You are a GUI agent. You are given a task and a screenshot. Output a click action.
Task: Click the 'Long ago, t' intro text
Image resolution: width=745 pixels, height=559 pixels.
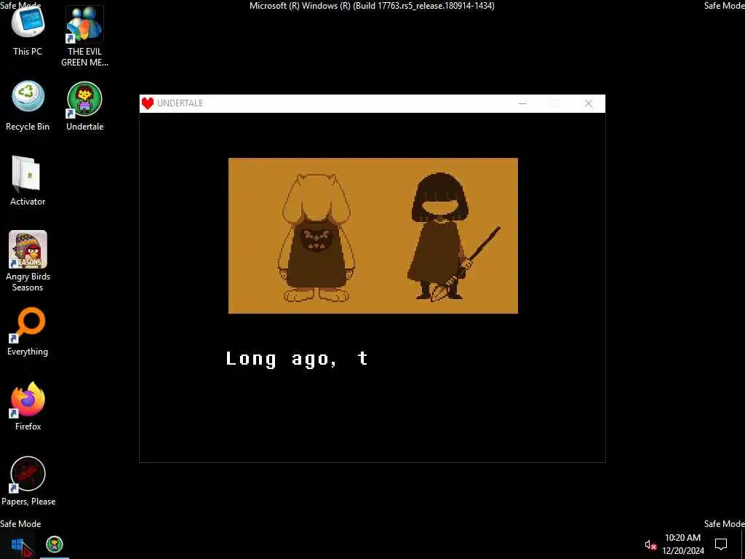pyautogui.click(x=297, y=359)
